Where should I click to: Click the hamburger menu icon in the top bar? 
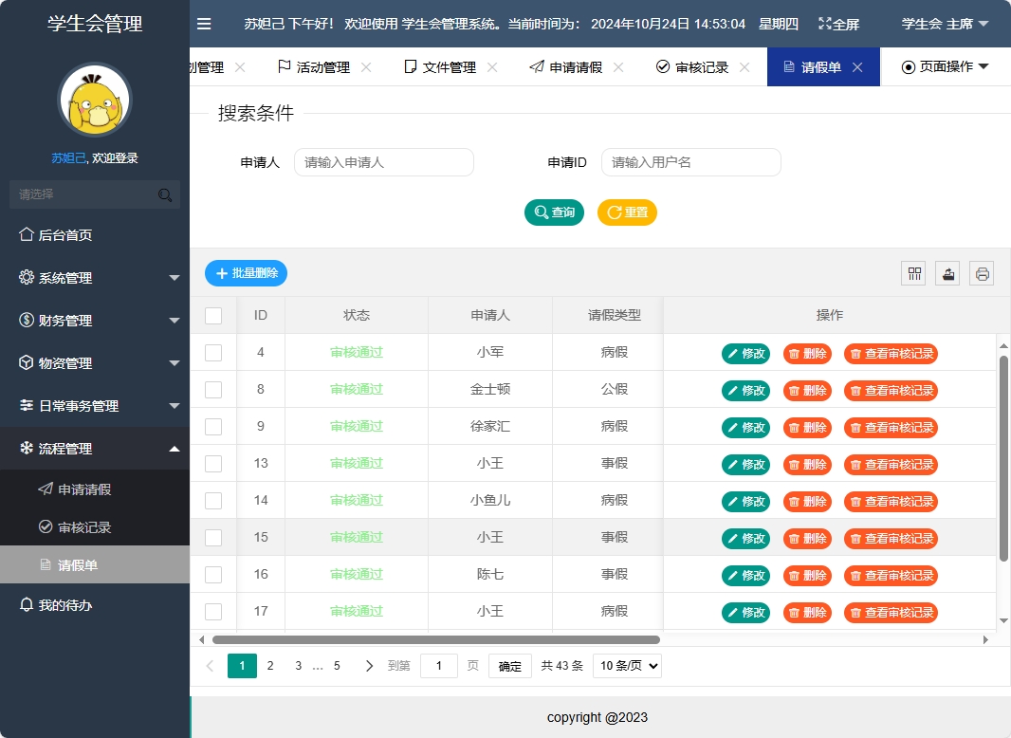[204, 24]
